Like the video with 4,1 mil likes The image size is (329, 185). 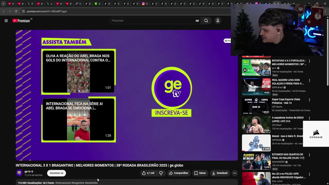[x=148, y=173]
